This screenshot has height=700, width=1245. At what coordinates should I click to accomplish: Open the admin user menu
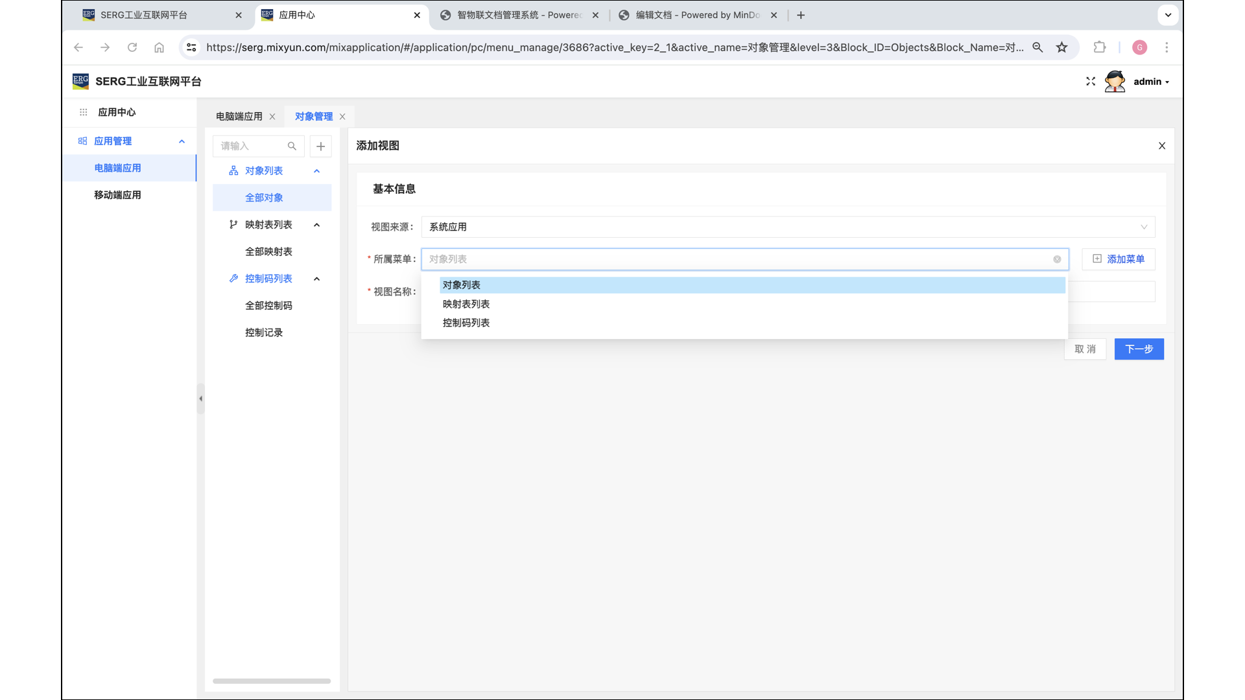(x=1151, y=82)
